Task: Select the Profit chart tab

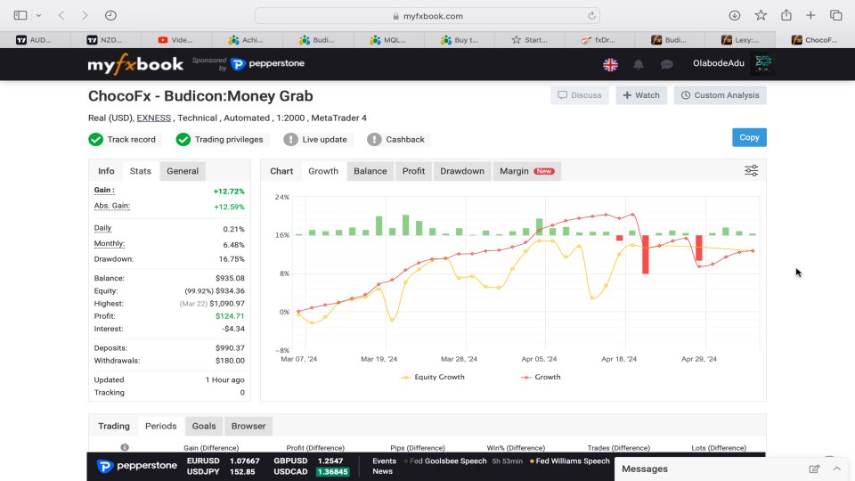Action: tap(413, 171)
